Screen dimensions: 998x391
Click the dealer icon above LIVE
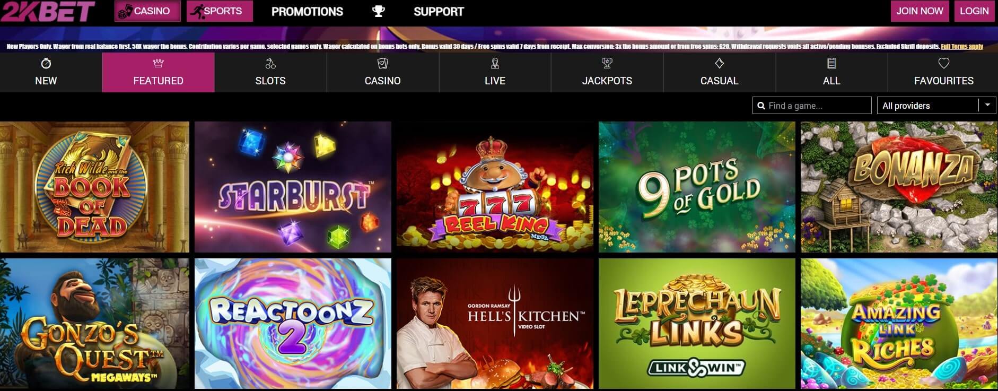[495, 64]
